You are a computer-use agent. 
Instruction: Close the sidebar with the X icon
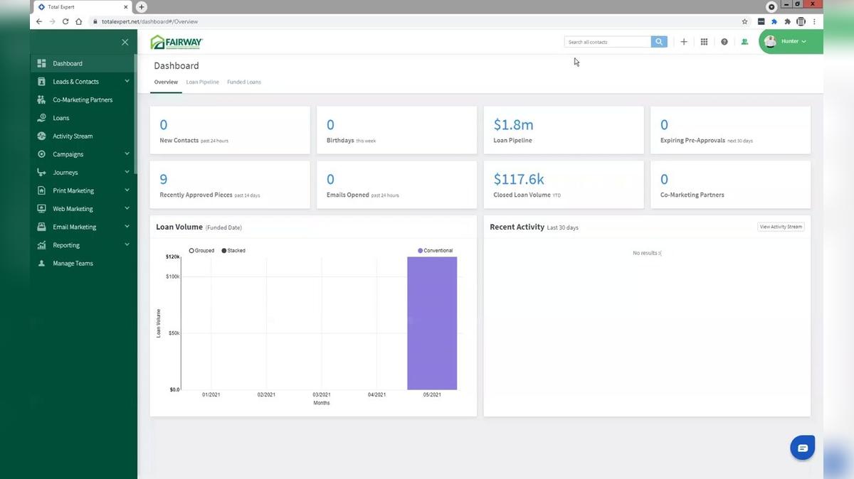[x=125, y=42]
